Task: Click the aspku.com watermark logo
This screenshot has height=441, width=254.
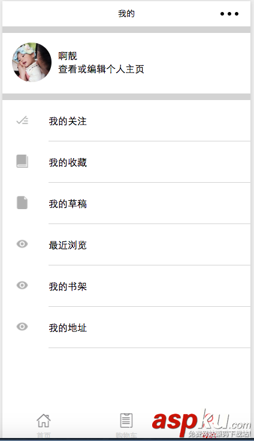Action: 201,422
